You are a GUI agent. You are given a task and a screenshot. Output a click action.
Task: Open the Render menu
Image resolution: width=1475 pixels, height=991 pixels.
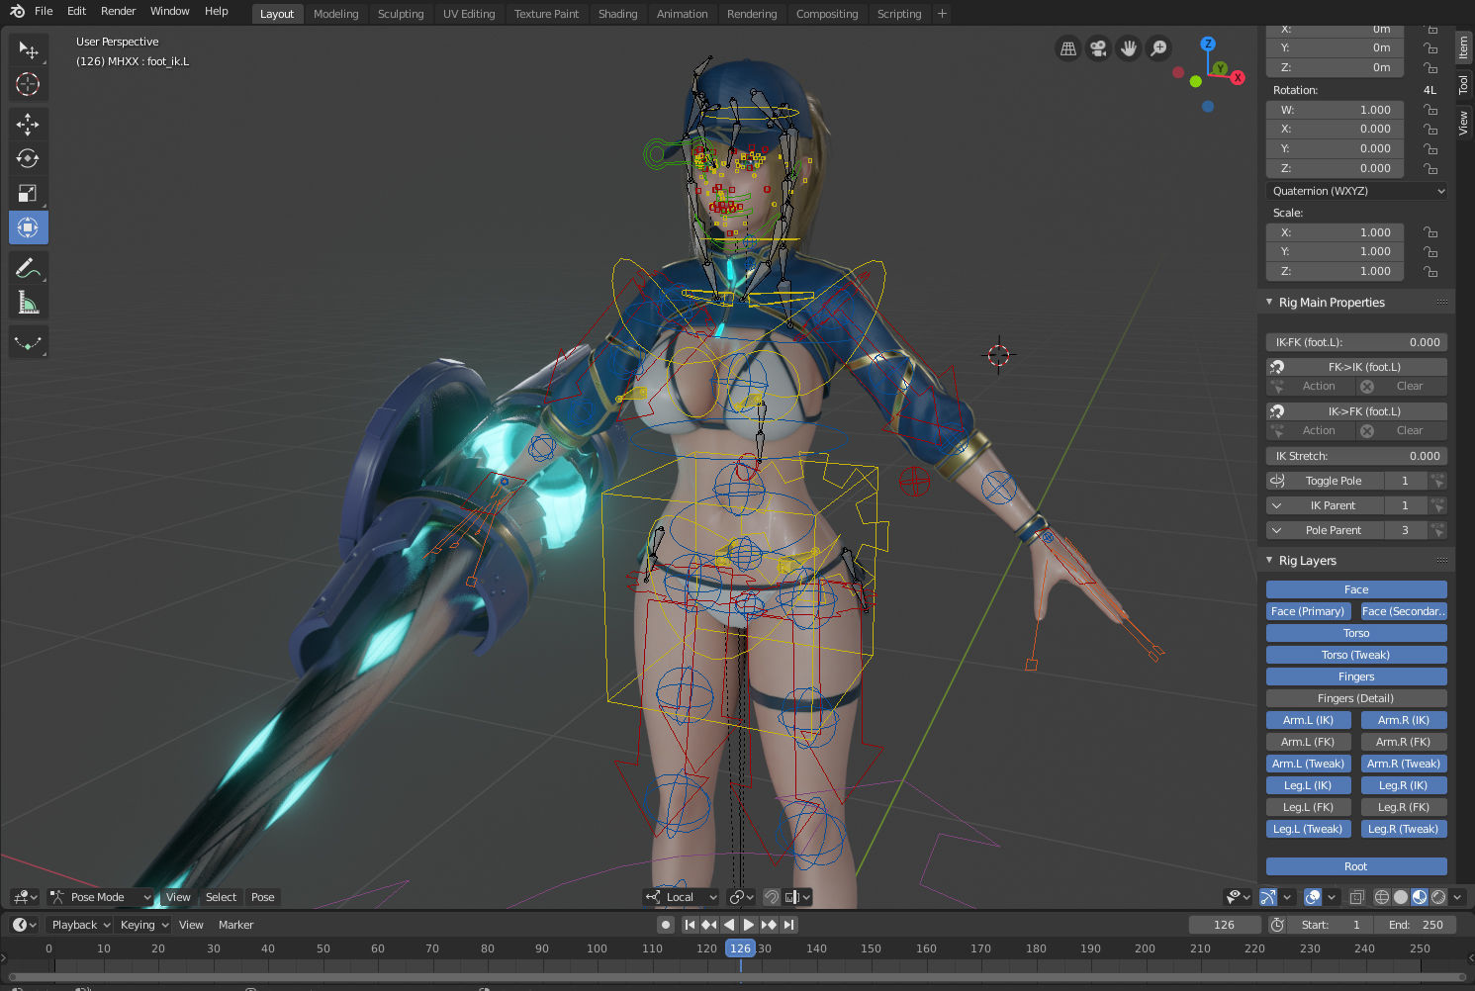(118, 11)
